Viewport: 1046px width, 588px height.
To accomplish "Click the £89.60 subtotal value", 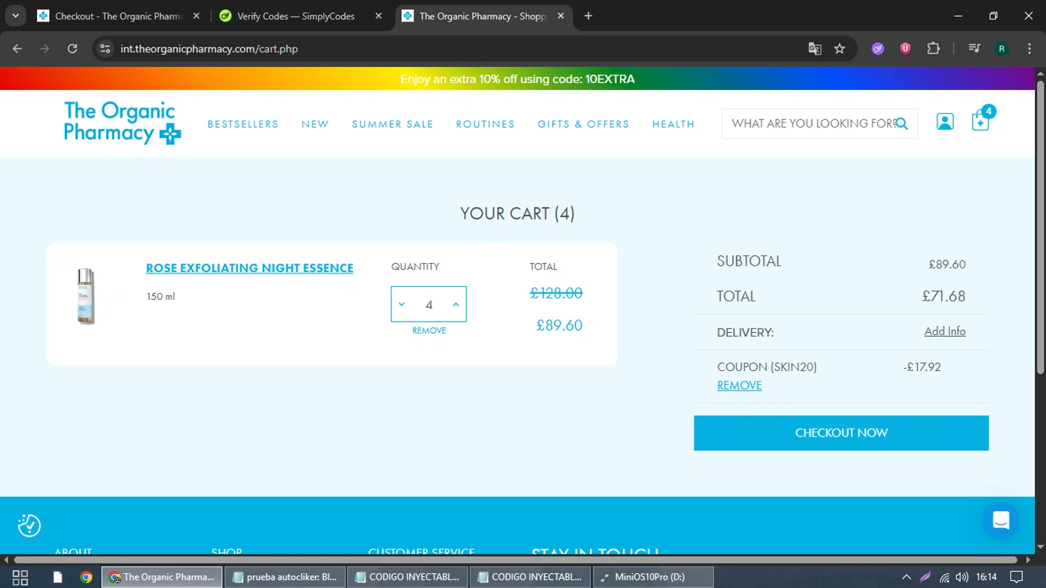I will tap(947, 264).
